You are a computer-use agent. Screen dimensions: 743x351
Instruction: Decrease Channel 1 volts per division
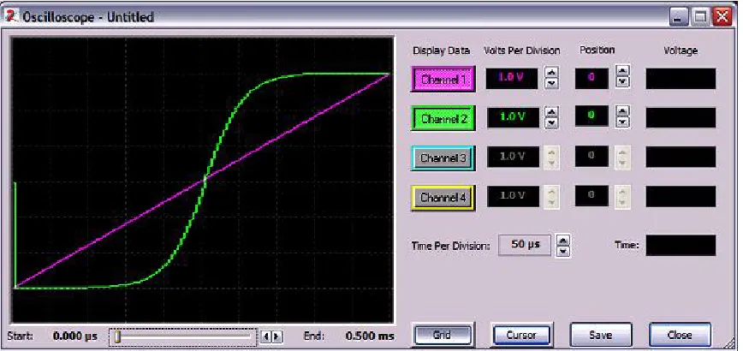[x=551, y=83]
